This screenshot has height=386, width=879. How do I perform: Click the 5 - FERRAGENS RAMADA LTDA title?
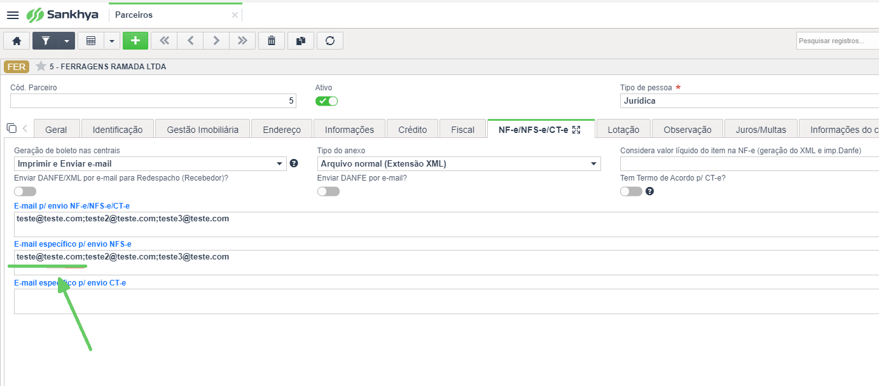(x=108, y=66)
